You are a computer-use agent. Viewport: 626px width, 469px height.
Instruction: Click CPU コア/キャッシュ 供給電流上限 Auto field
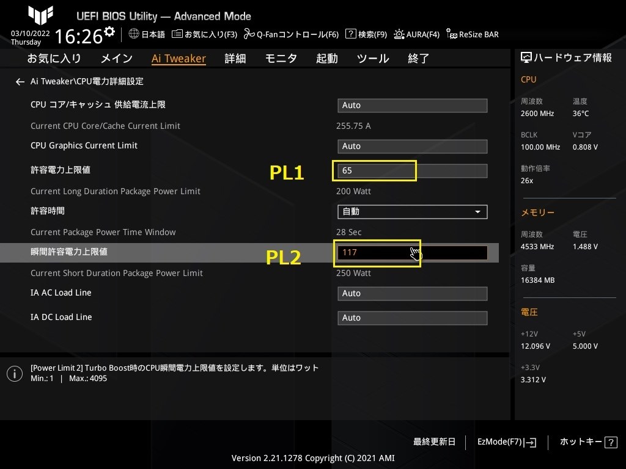coord(413,105)
